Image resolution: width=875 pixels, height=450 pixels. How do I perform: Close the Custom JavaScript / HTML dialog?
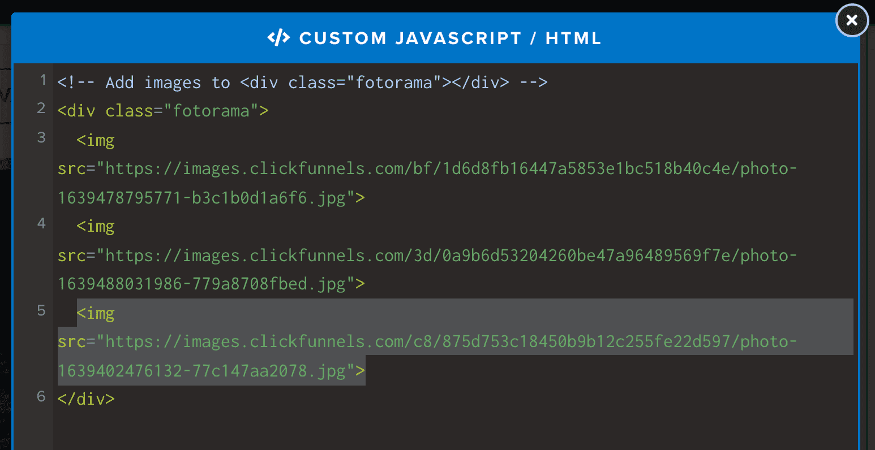pos(852,21)
